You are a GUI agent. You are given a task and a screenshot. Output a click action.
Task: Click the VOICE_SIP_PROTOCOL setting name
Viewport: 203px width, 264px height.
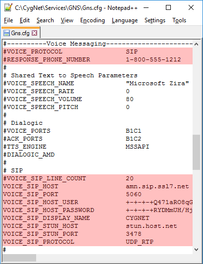tap(39, 241)
